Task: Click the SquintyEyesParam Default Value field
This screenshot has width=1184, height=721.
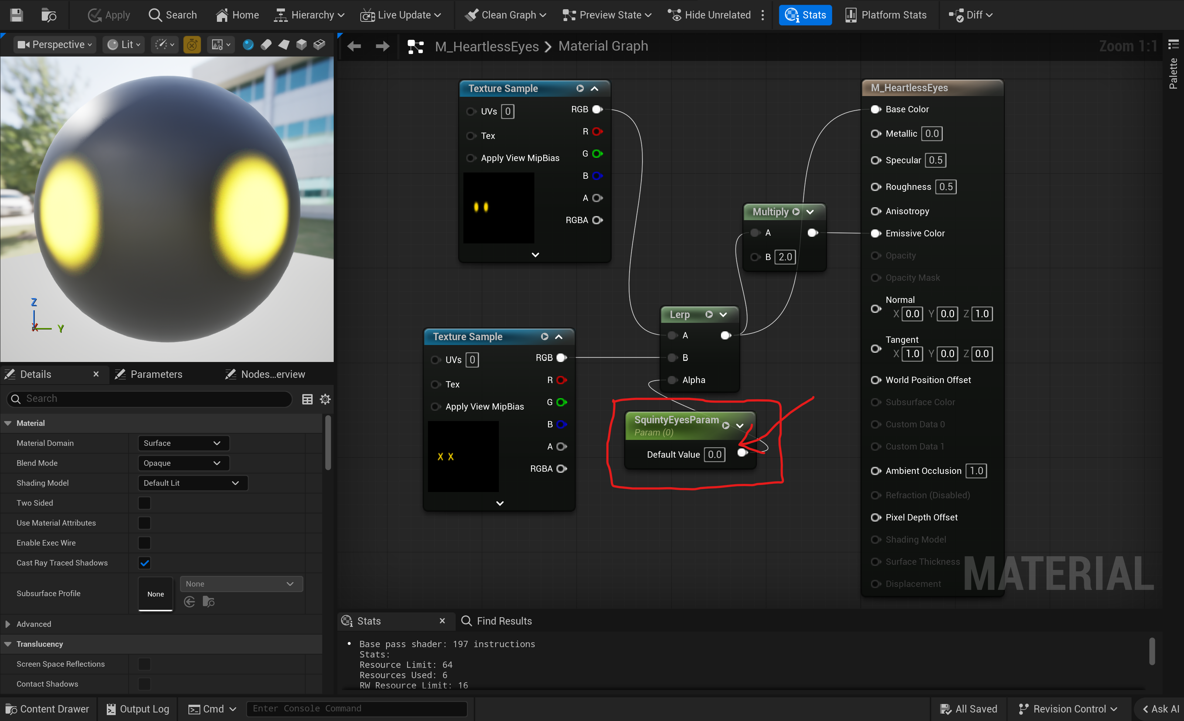Action: tap(714, 454)
